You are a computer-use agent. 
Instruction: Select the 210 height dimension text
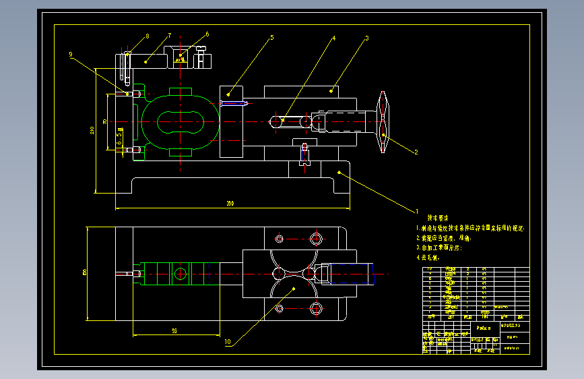[x=92, y=130]
